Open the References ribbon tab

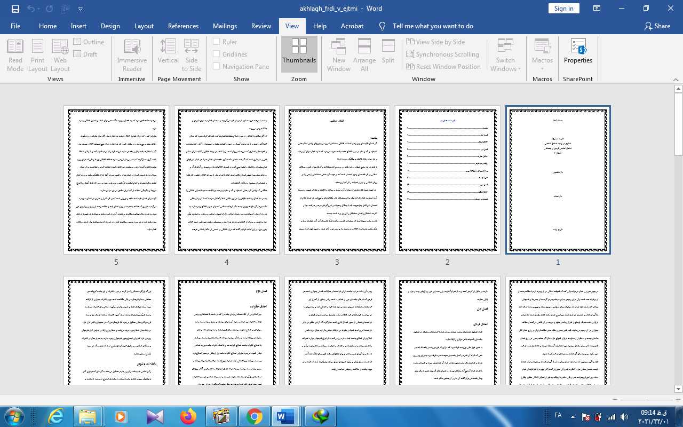point(183,26)
